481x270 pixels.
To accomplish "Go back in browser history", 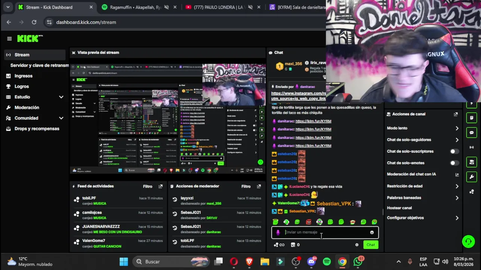I will point(9,22).
